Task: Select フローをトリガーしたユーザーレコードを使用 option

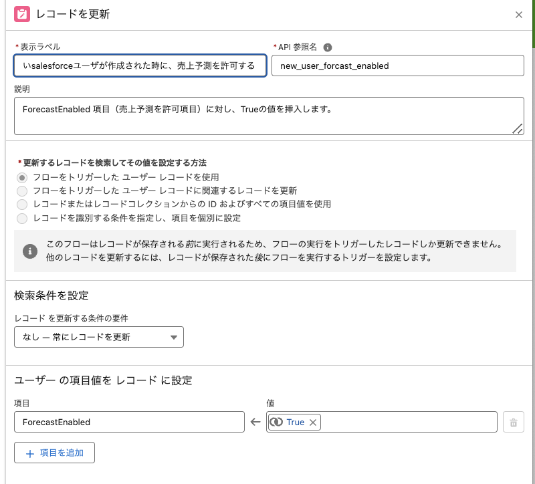Action: 23,176
